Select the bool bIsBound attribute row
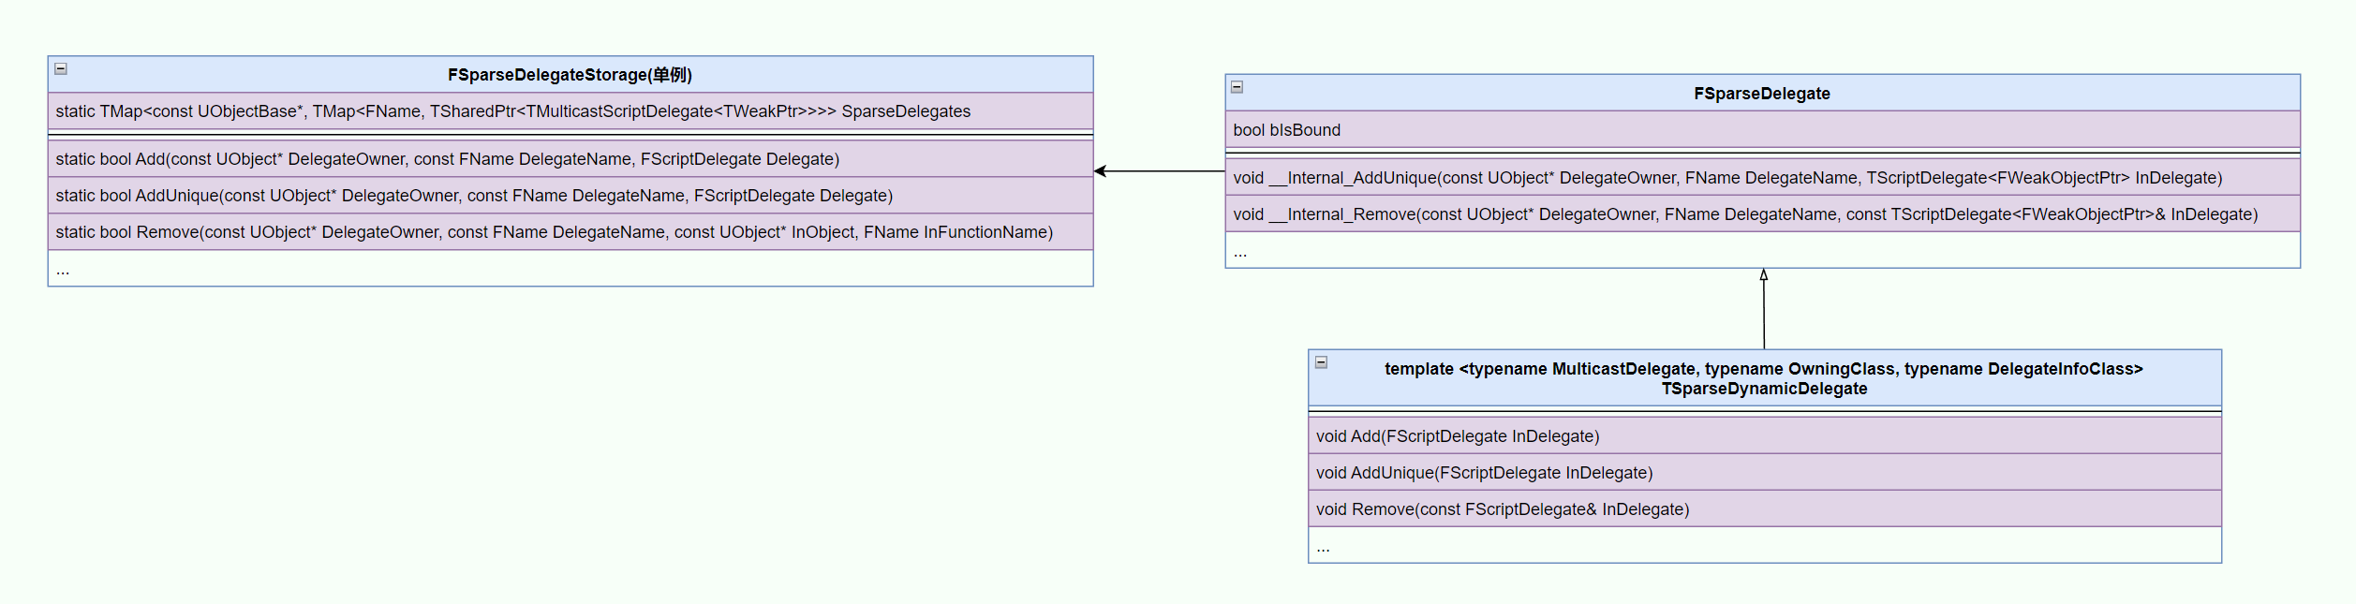 coord(1287,130)
